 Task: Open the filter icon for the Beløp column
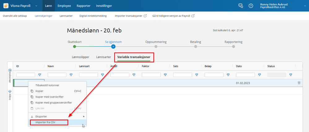tap(228, 75)
